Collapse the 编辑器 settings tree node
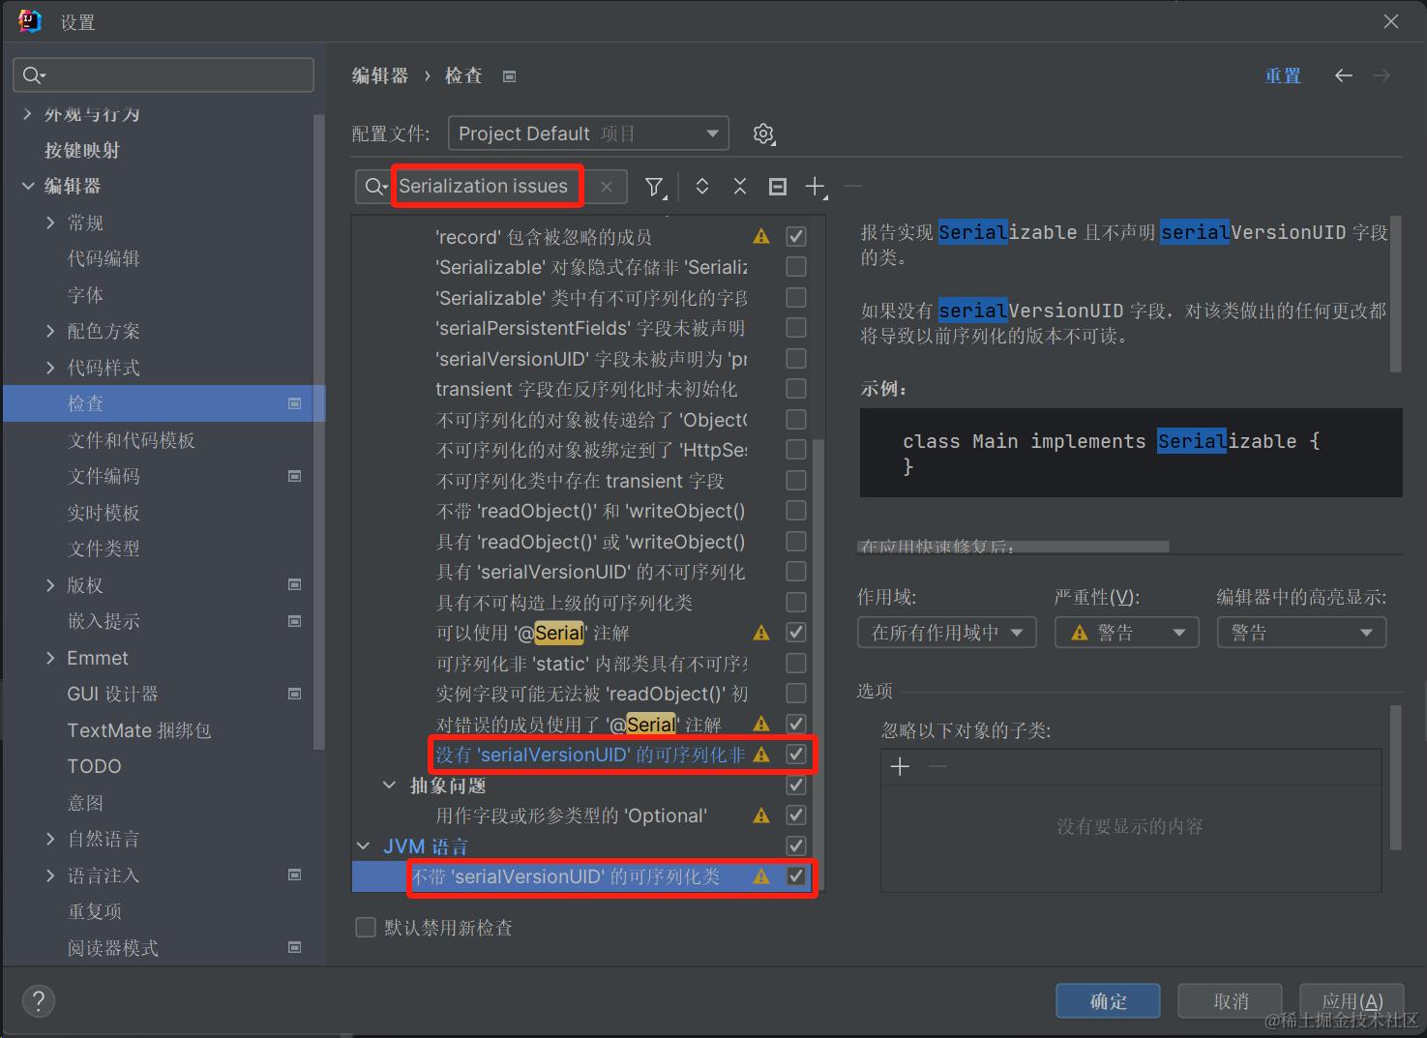Viewport: 1427px width, 1038px height. pyautogui.click(x=28, y=186)
